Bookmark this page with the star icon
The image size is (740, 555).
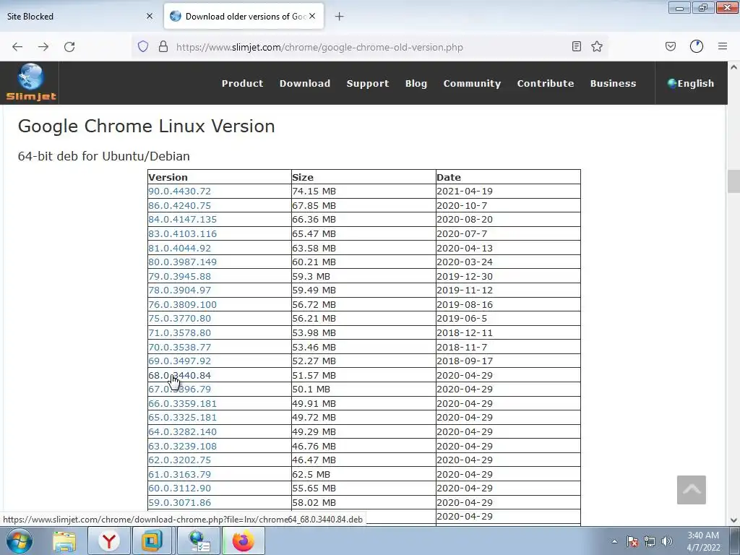597,46
